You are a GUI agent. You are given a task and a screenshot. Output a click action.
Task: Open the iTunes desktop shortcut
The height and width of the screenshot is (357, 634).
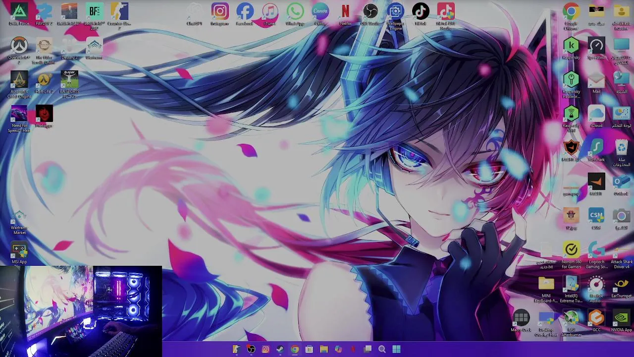[x=270, y=14]
